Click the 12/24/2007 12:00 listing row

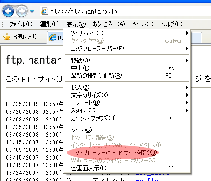click(35, 172)
